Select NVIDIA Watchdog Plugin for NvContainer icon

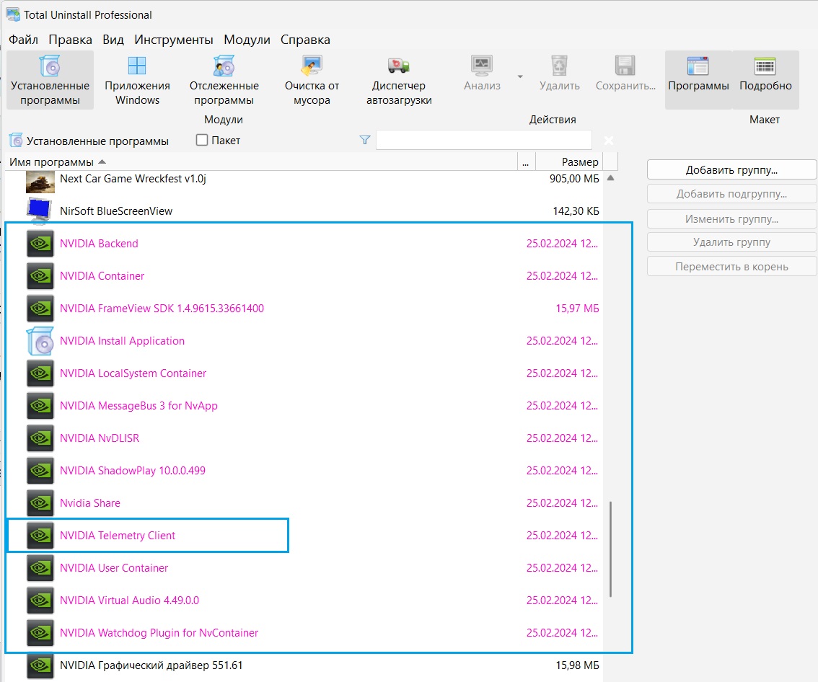click(40, 632)
